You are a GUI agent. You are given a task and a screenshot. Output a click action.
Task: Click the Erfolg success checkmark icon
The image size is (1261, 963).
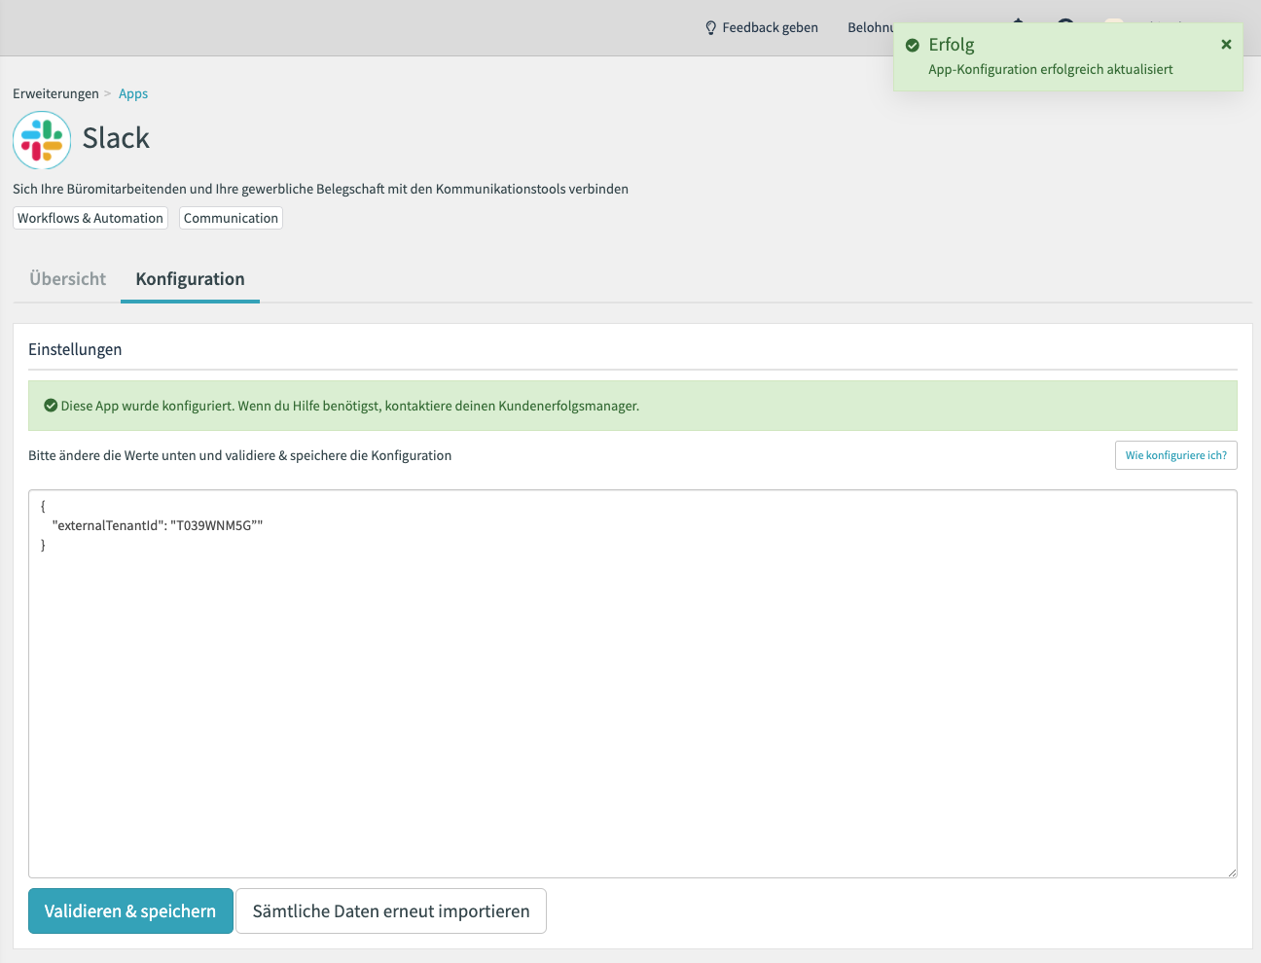pyautogui.click(x=913, y=45)
